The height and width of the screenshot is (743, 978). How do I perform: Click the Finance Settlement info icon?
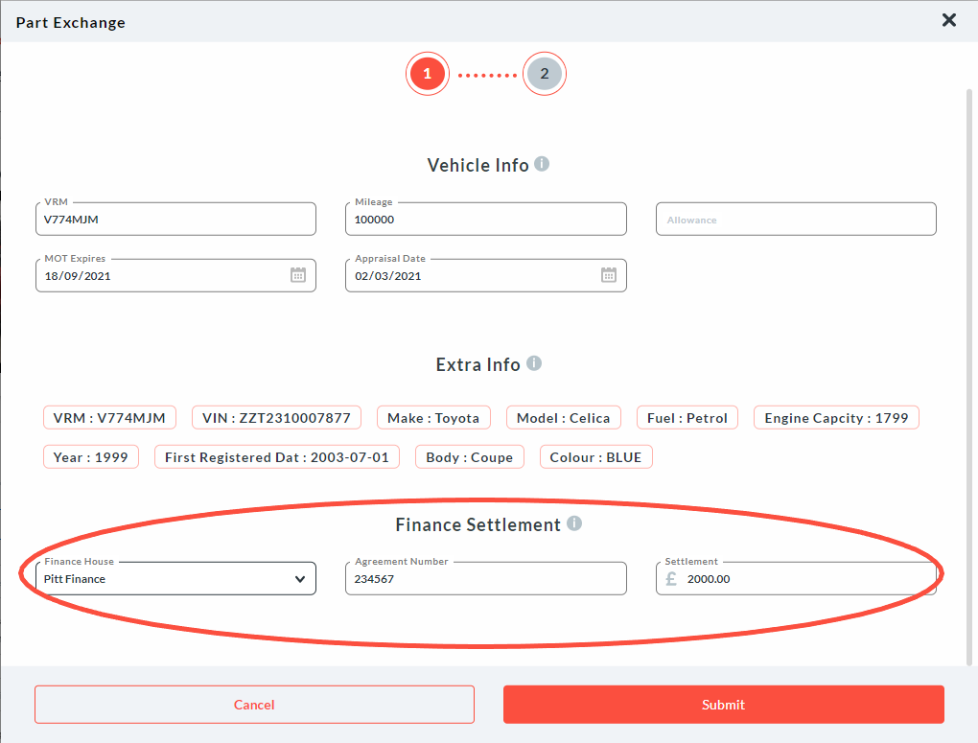[574, 523]
